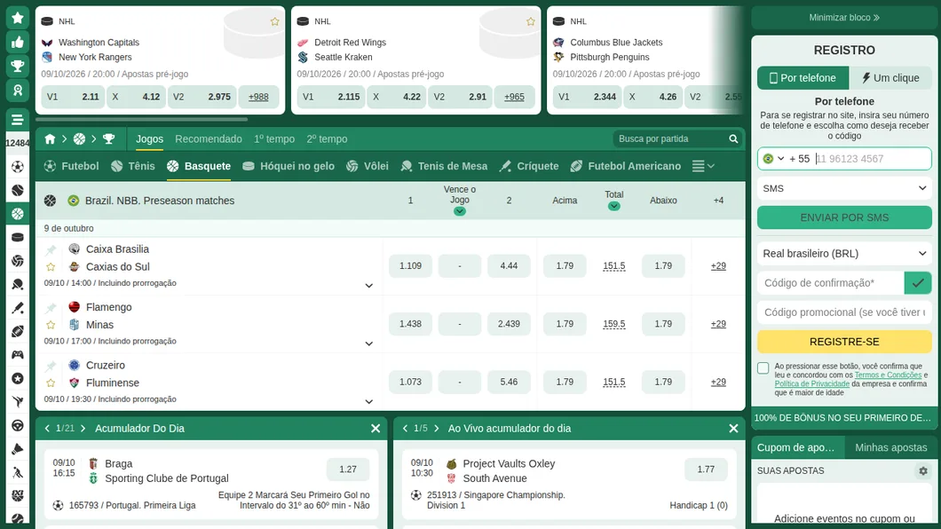941x529 pixels.
Task: Expand the Caixa Brasilia match details
Action: pos(369,286)
